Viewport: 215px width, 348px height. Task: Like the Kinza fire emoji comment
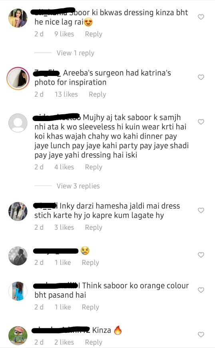coord(201,334)
